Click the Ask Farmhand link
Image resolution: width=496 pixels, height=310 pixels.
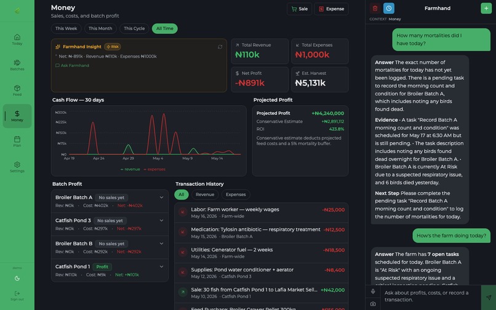72,65
